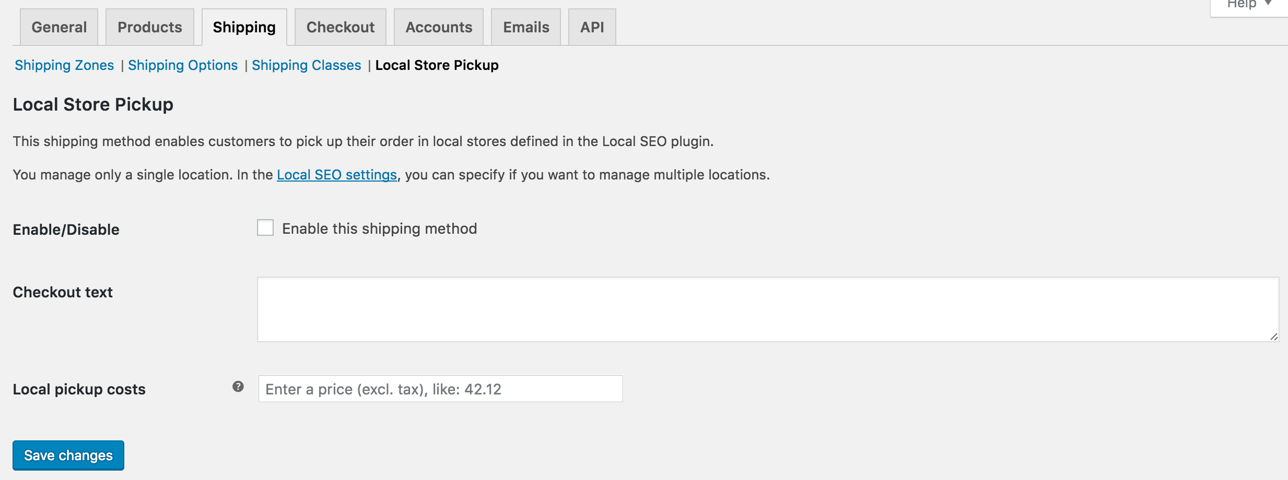The height and width of the screenshot is (480, 1288).
Task: View the Shipping Classes section
Action: point(306,65)
